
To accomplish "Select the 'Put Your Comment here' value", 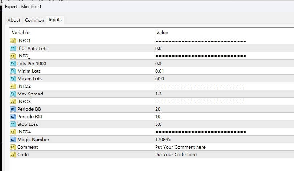I will coord(180,147).
